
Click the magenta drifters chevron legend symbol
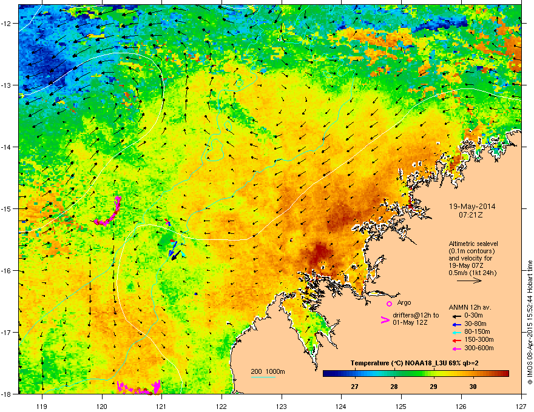point(385,320)
